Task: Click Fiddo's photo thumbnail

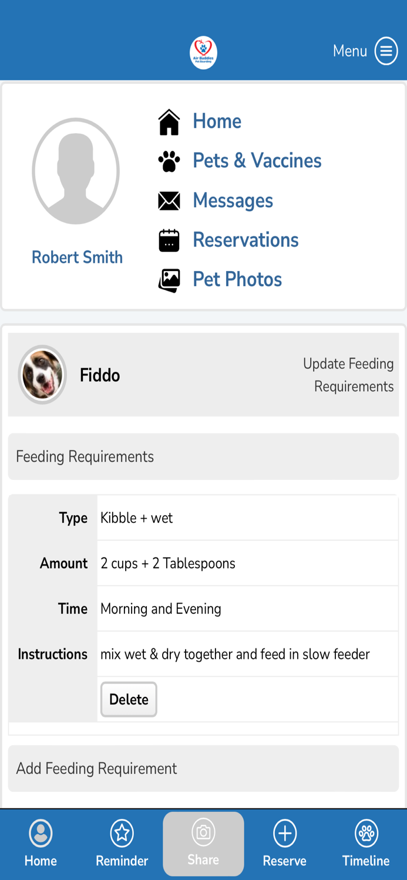Action: (42, 374)
